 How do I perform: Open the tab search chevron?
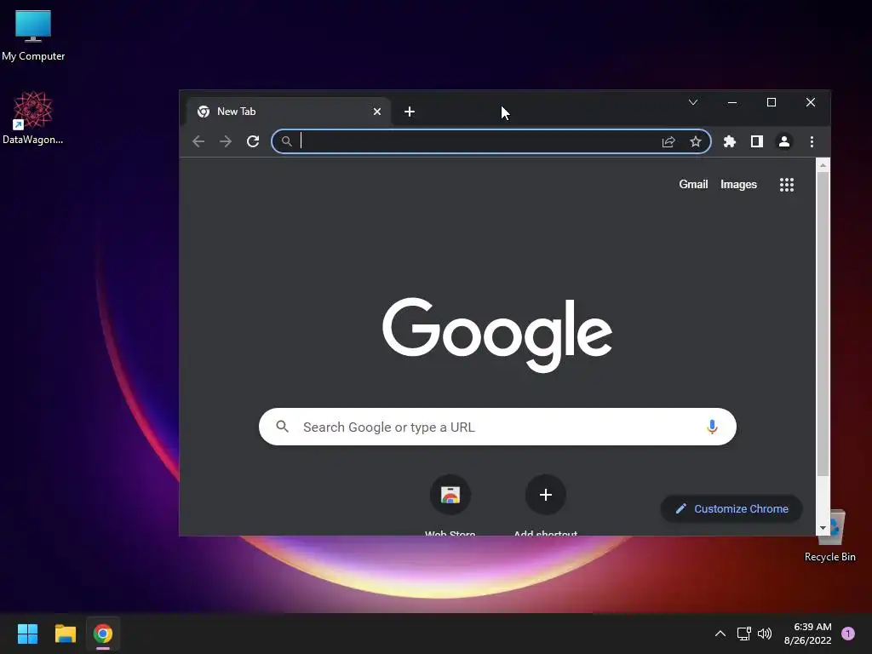tap(693, 102)
